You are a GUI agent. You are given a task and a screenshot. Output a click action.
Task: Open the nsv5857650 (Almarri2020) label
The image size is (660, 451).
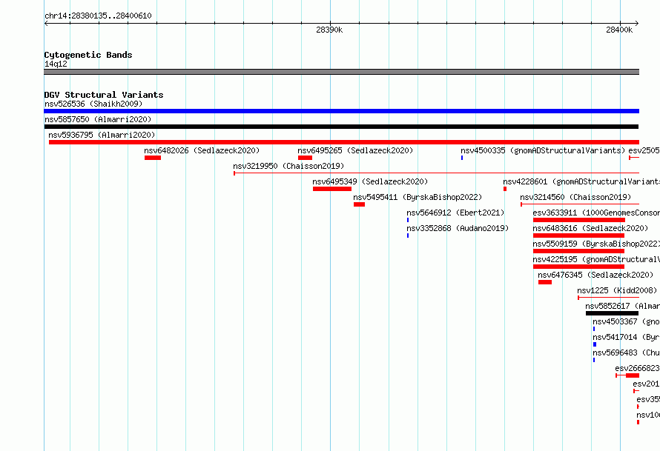98,119
